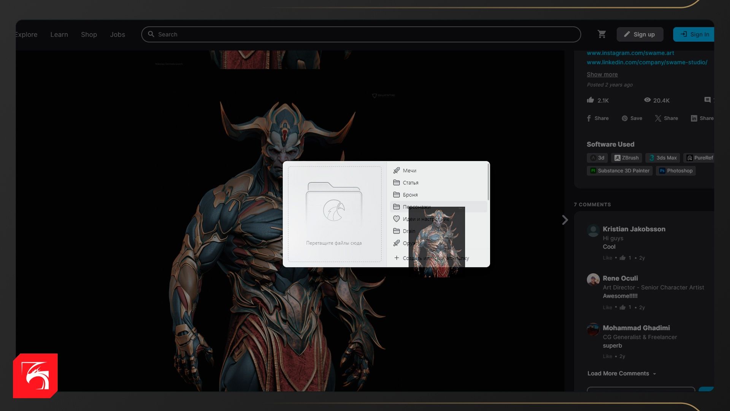Open the Jobs menu item
Screen dimensions: 730x411
[117, 35]
